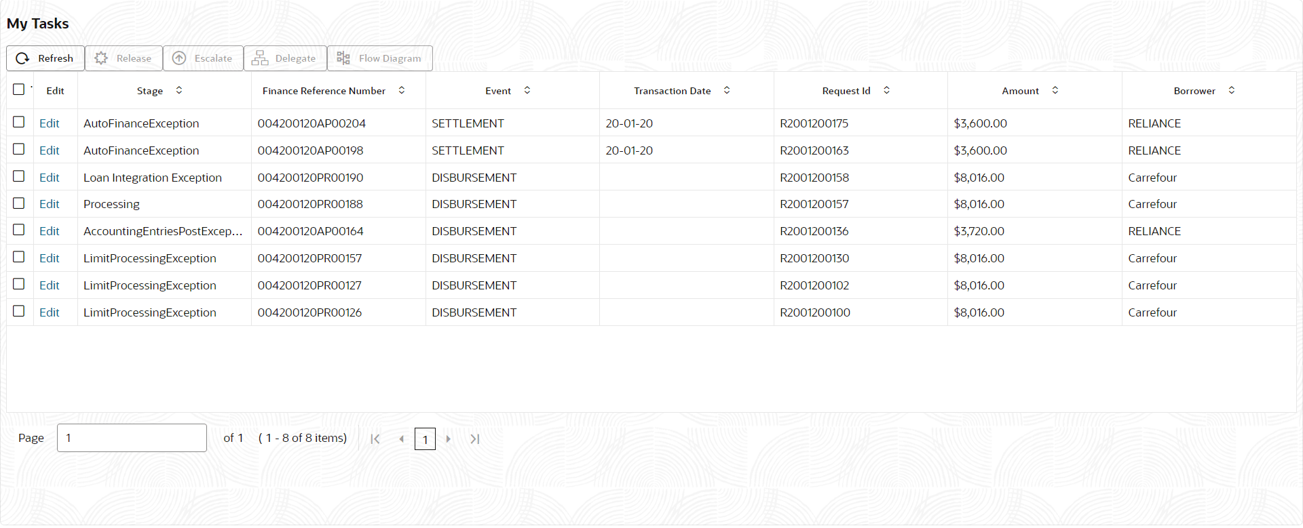Click the Edit column header
This screenshot has height=528, width=1303.
coord(55,91)
